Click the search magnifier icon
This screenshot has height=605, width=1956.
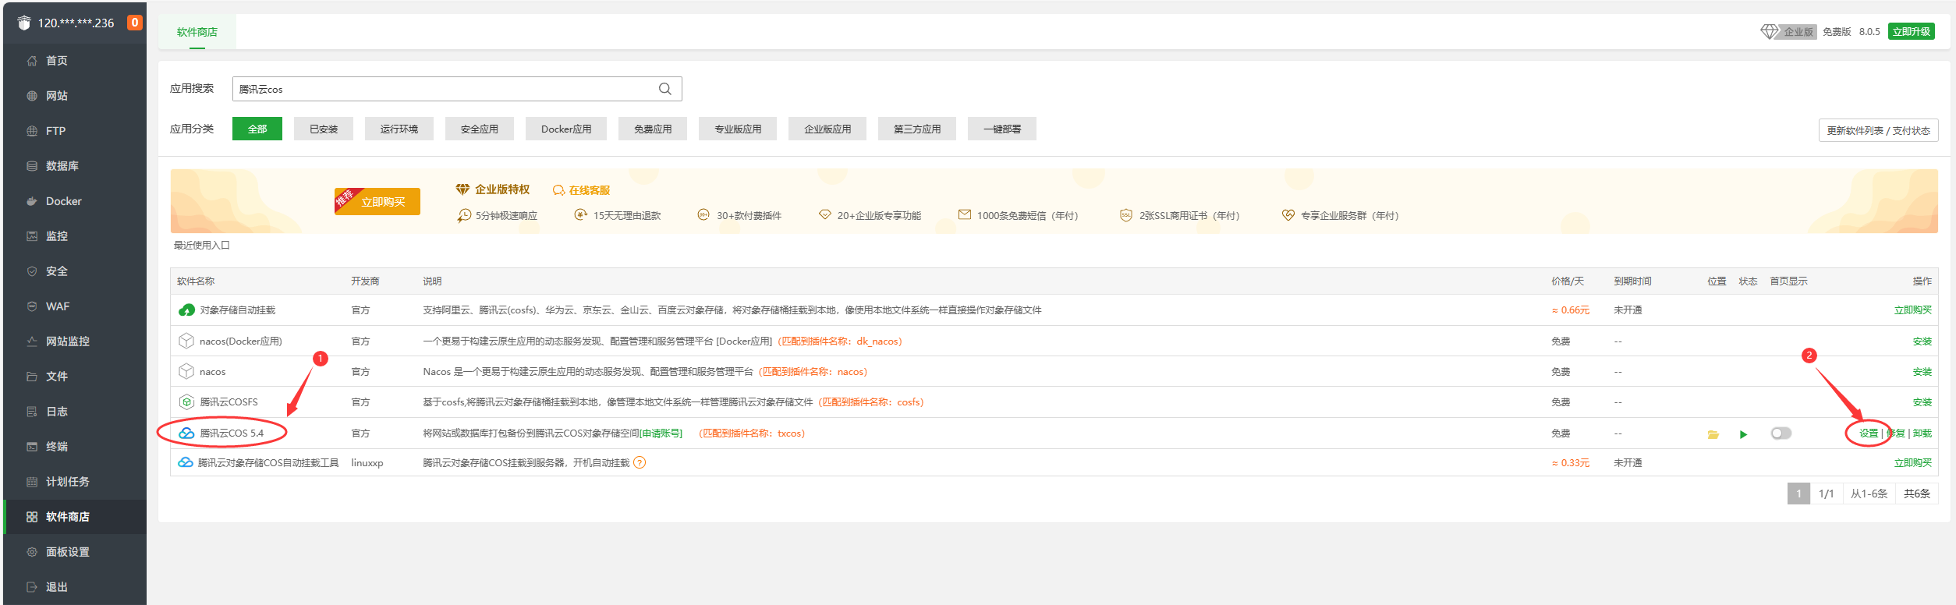click(665, 89)
